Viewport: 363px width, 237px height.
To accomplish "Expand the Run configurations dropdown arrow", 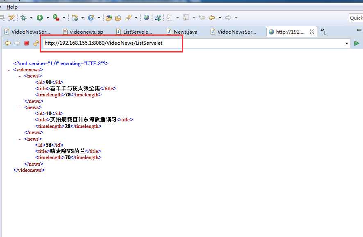I will [48, 18].
